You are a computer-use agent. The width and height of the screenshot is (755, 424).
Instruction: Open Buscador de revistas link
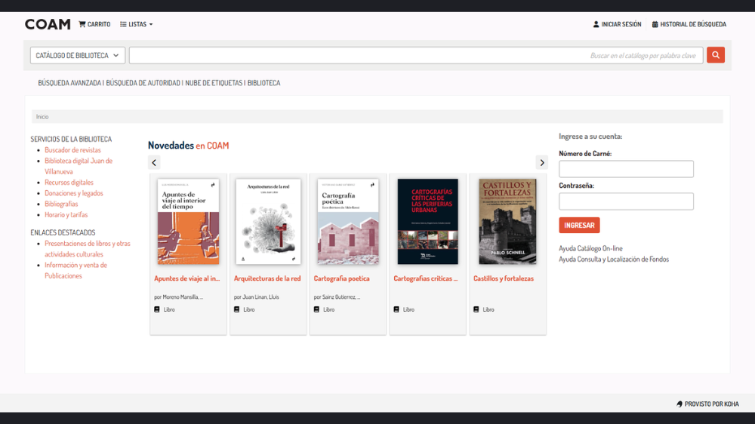72,150
